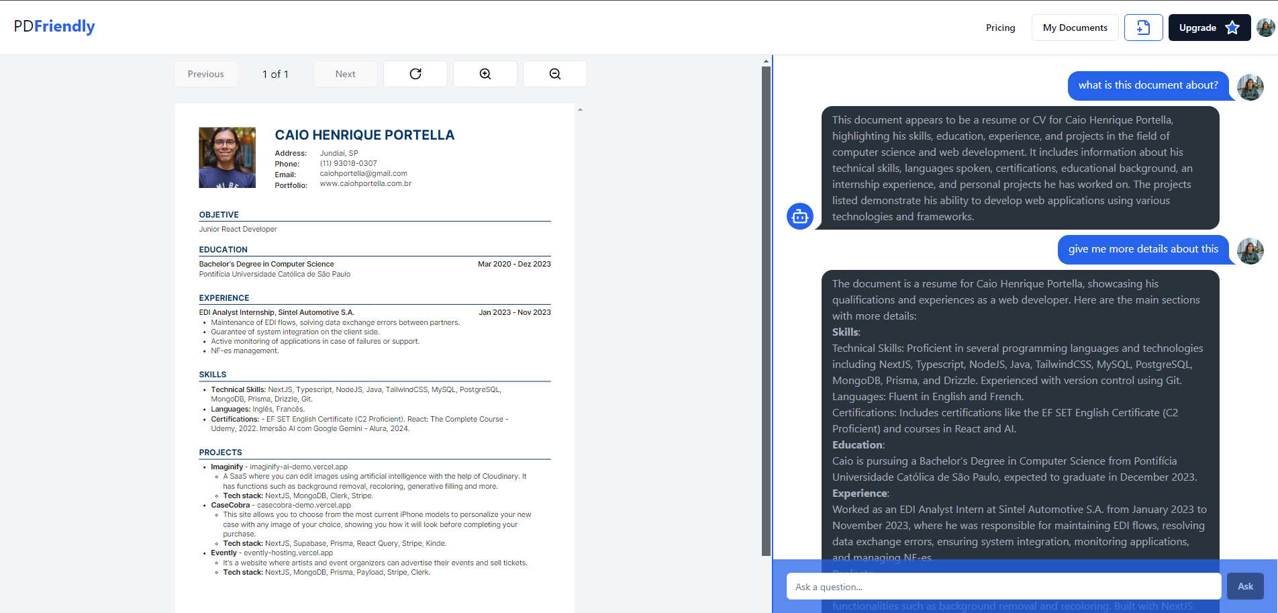This screenshot has height=613, width=1278.
Task: Click the portfolio URL www.caiohportella.com.br
Action: pos(366,184)
